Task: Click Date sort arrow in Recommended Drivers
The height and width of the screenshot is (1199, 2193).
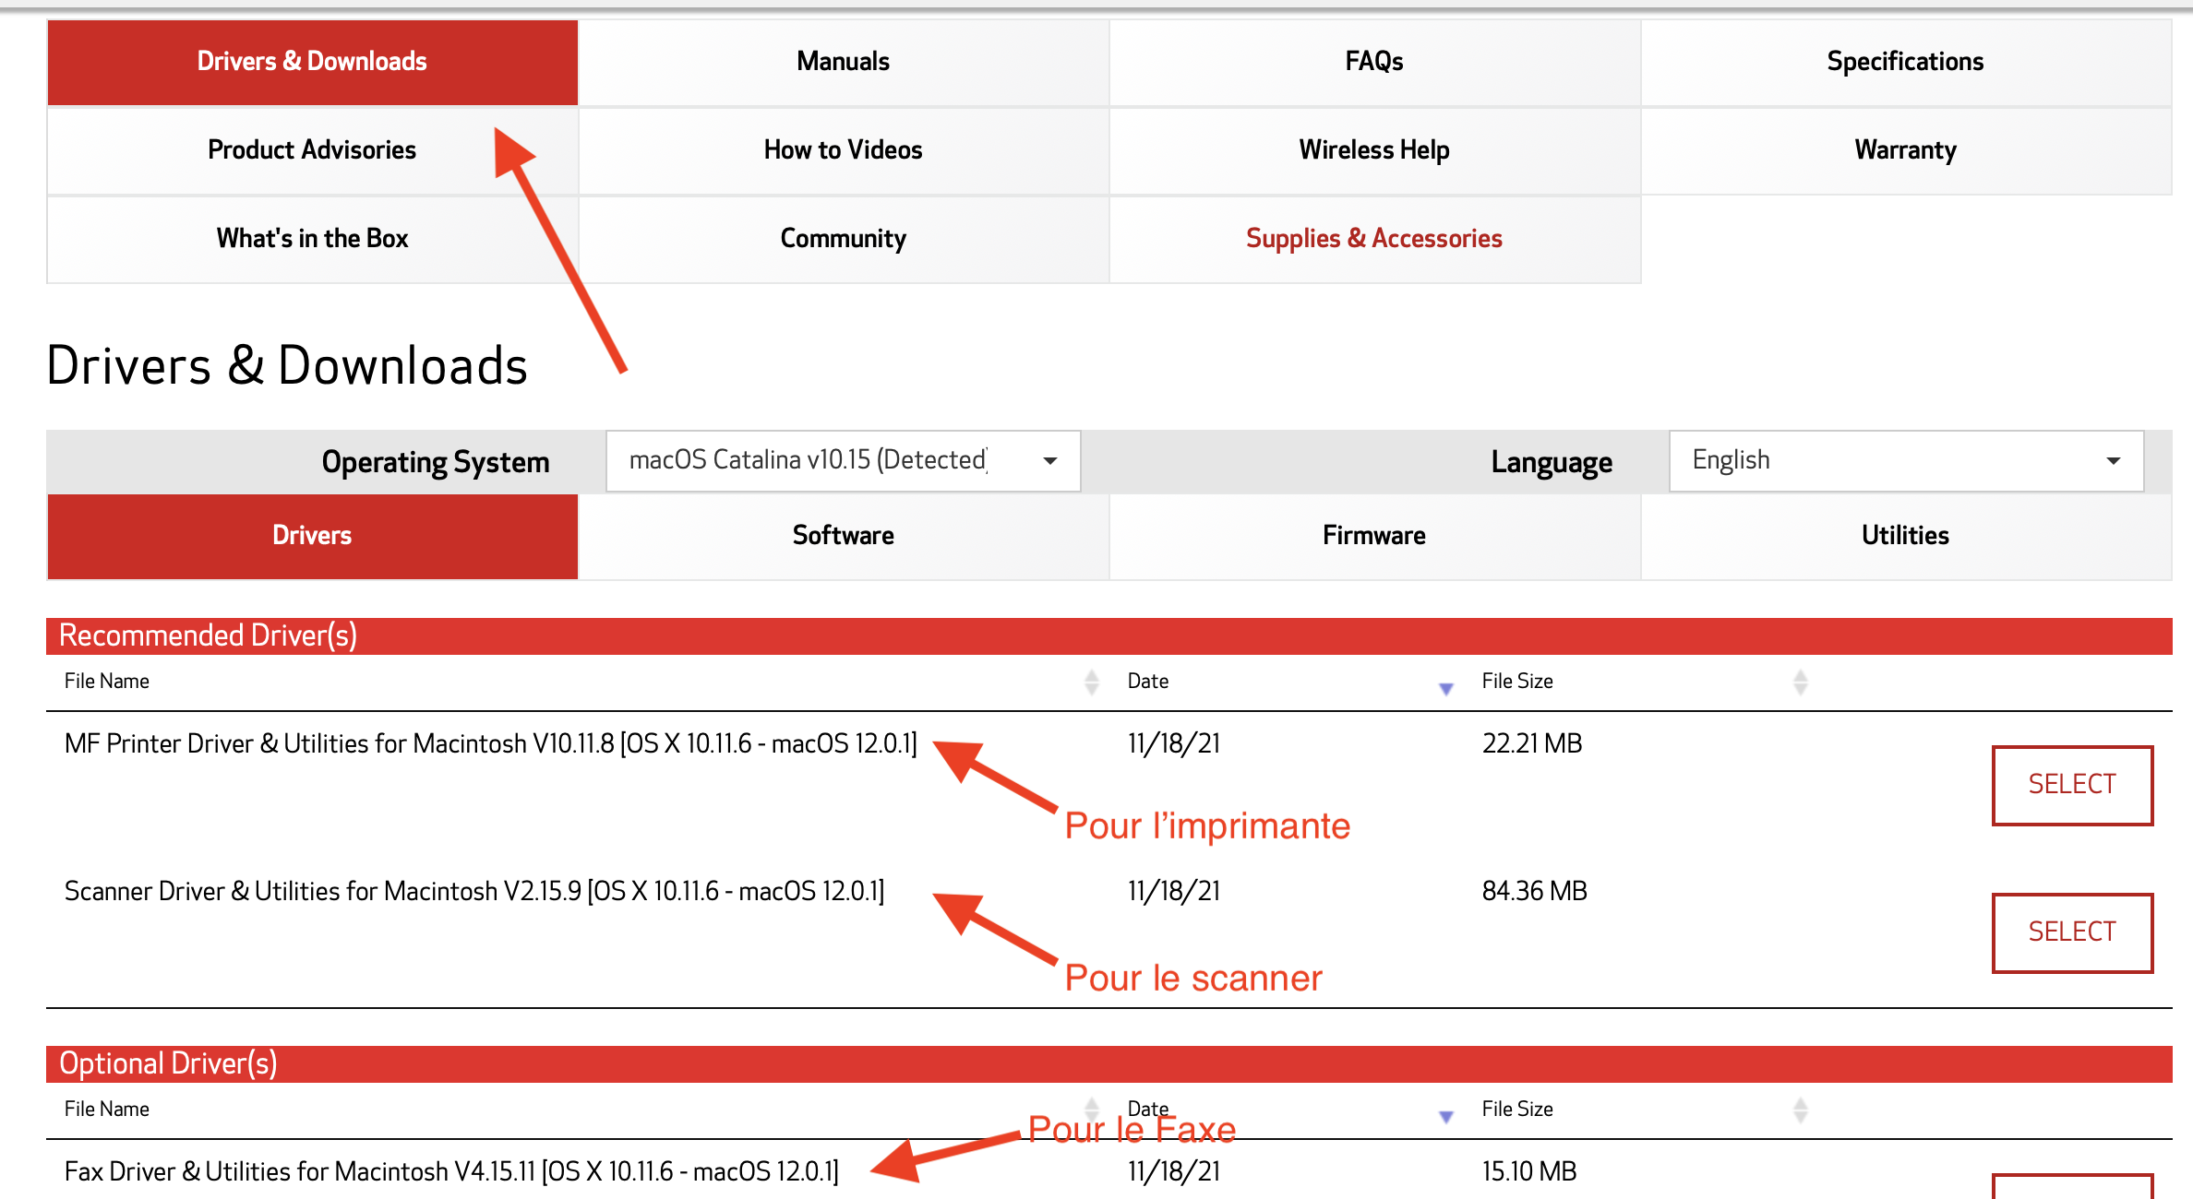Action: click(1445, 688)
